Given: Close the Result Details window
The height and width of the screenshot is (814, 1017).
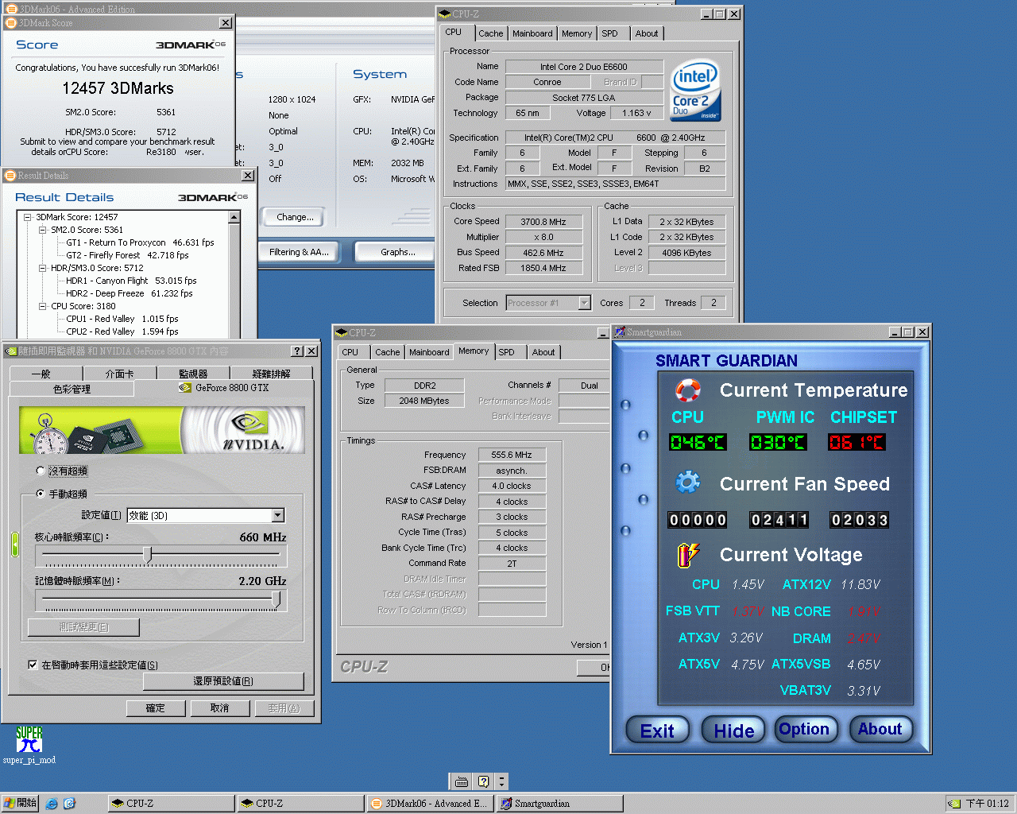Looking at the screenshot, I should click(248, 176).
